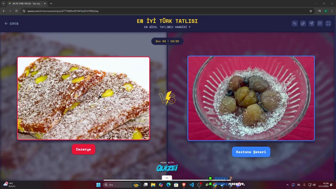Click the microphone tray icon
The image size is (336, 189).
pyautogui.click(x=304, y=185)
